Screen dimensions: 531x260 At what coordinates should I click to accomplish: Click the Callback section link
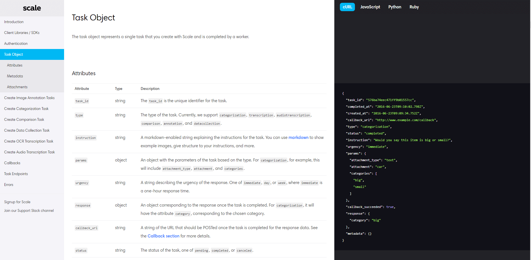click(x=163, y=236)
